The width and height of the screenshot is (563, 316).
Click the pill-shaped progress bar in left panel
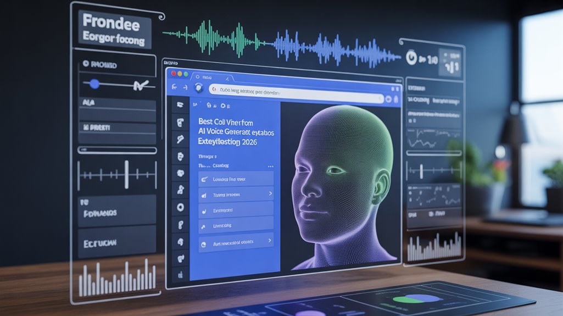[117, 150]
